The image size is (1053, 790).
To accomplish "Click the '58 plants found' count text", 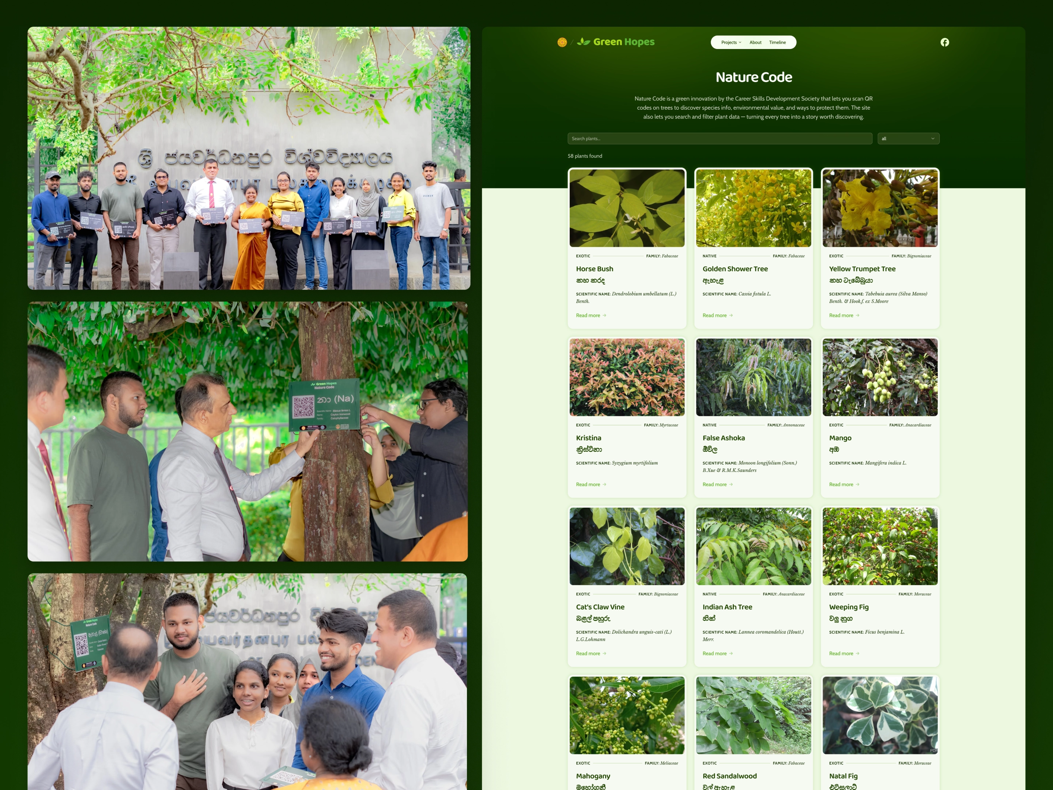I will click(x=585, y=156).
